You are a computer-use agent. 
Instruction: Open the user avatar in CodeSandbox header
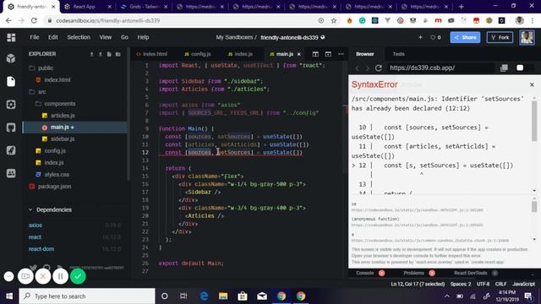click(x=527, y=37)
